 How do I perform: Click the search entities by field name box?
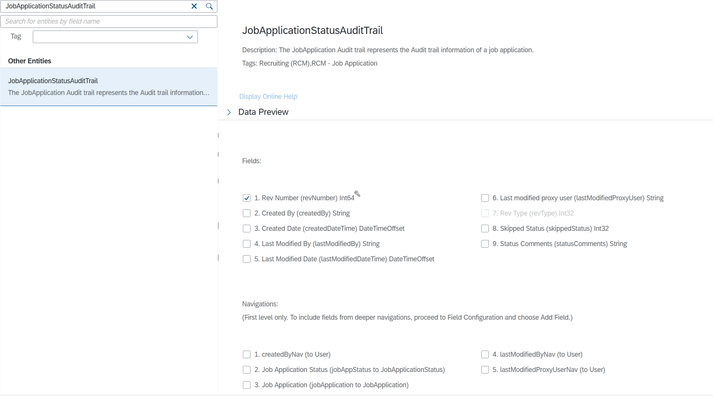pyautogui.click(x=109, y=21)
